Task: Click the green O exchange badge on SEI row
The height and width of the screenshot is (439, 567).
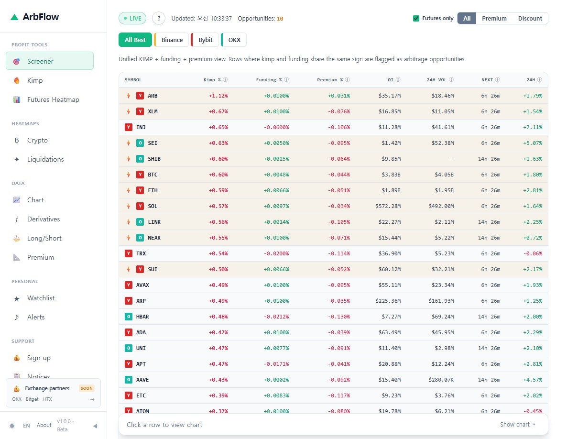Action: (x=140, y=143)
